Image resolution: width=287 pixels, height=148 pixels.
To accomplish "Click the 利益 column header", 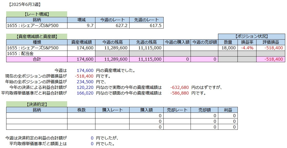I will tap(228, 110).
